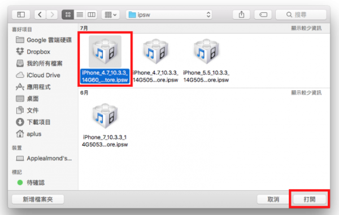Click the 新增檔案夾 button
The image size is (339, 215).
[38, 199]
